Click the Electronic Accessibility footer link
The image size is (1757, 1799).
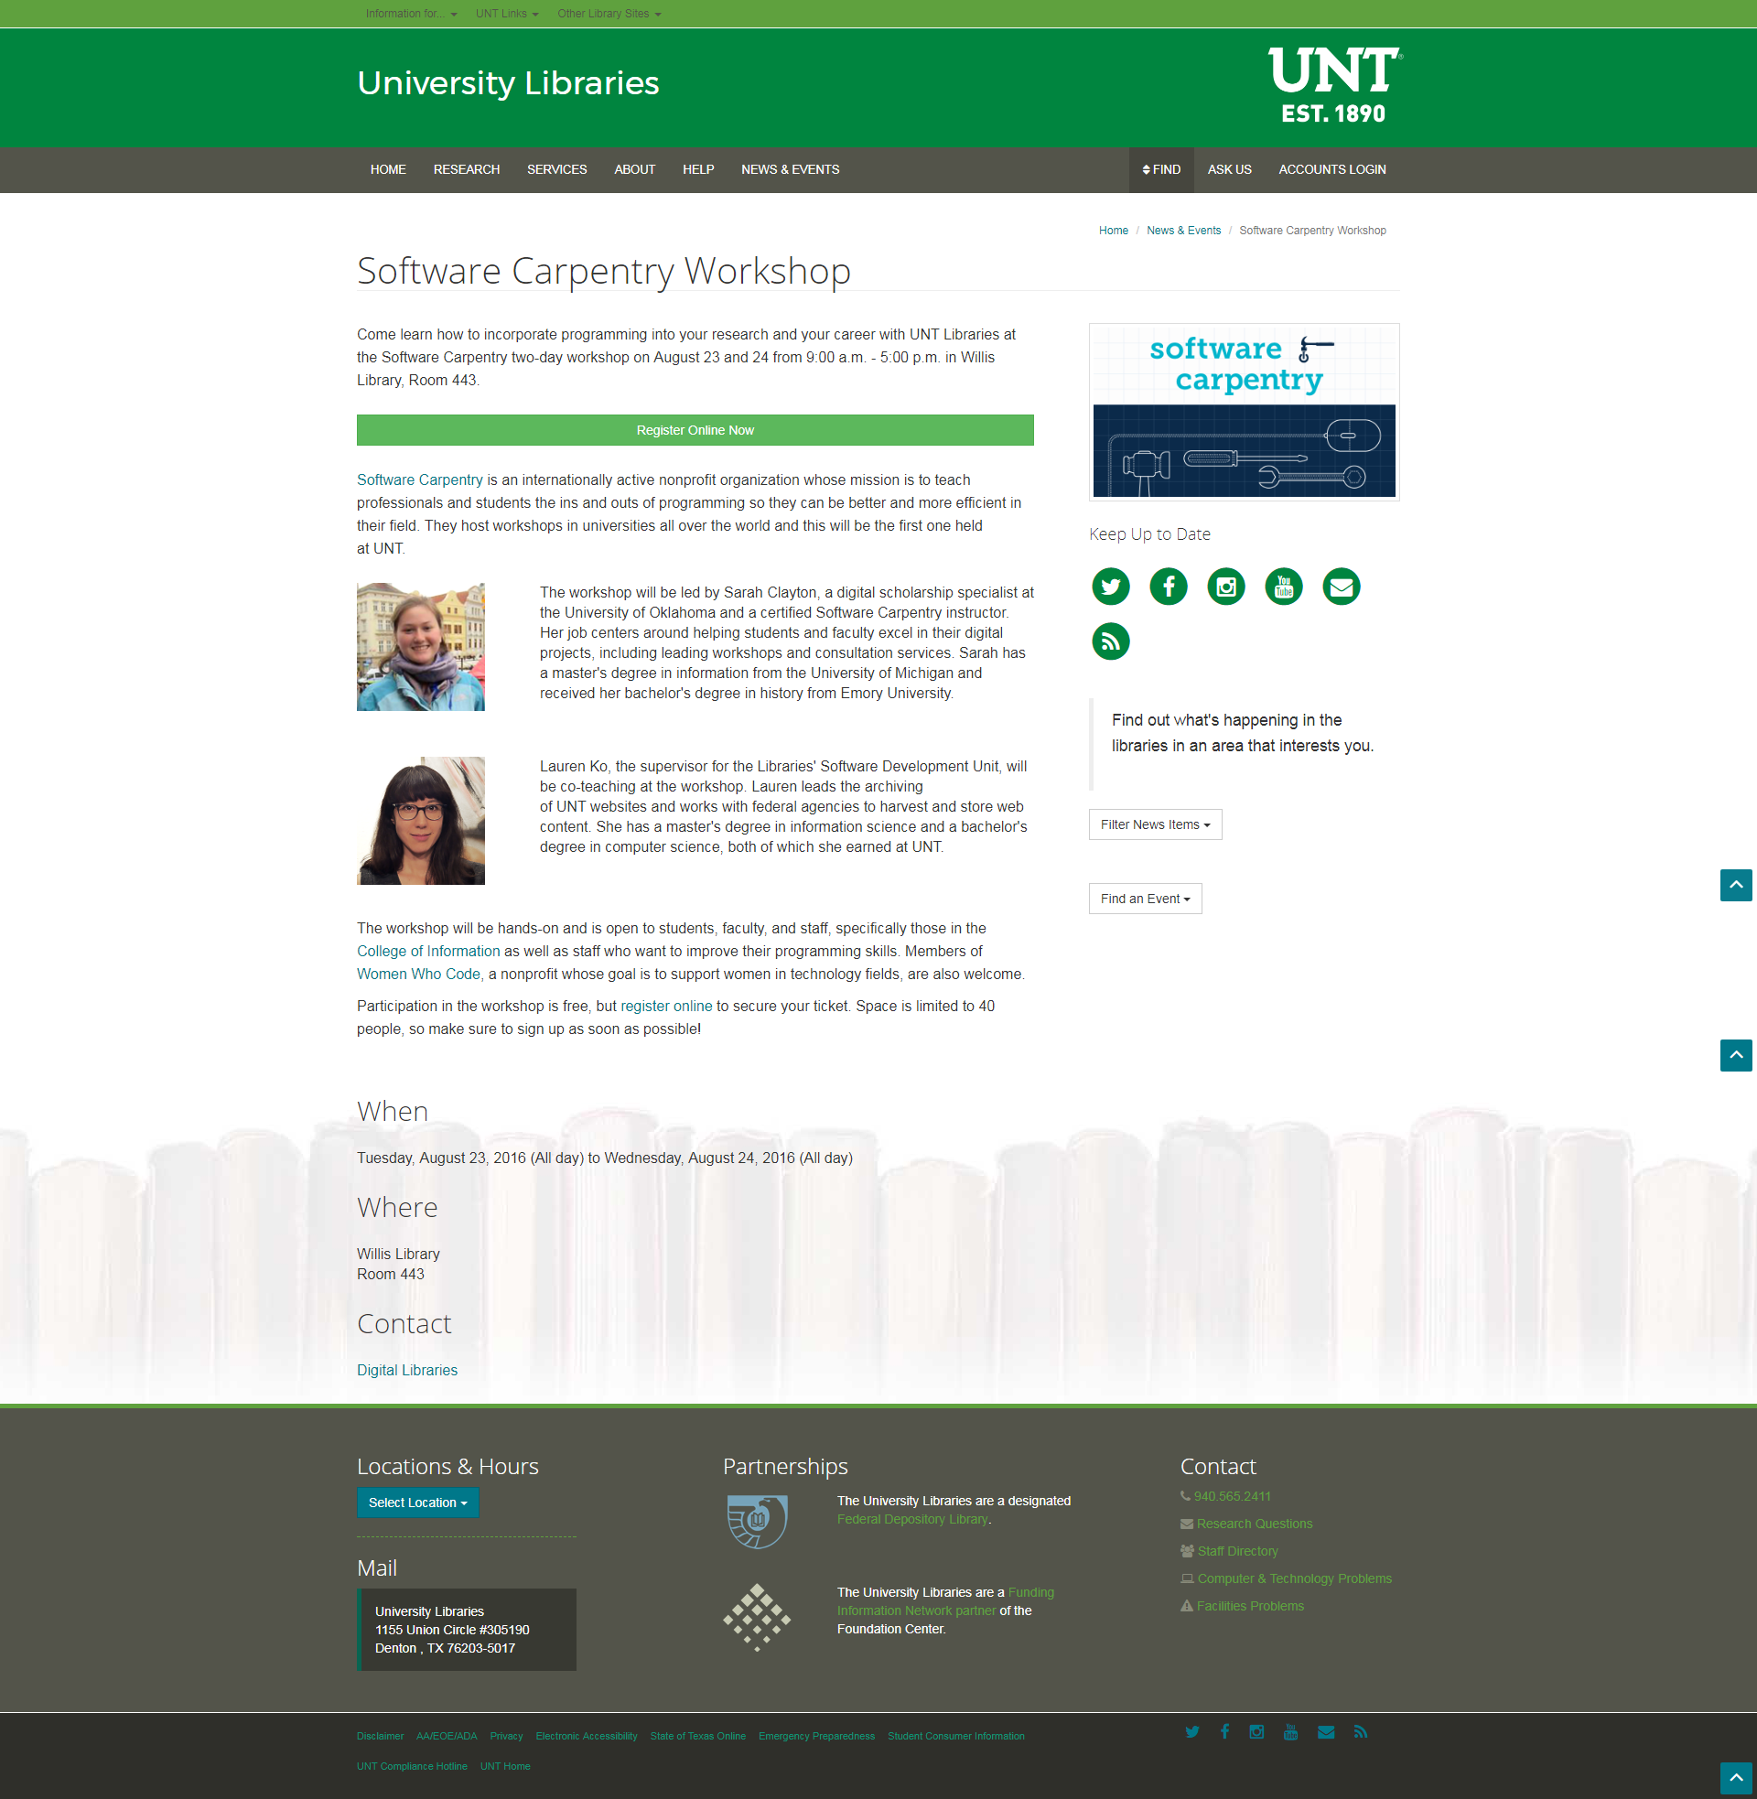(586, 1736)
